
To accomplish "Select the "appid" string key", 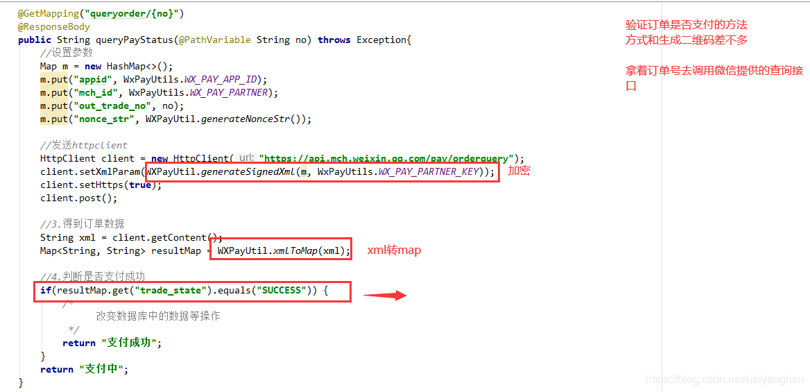I will tap(93, 79).
